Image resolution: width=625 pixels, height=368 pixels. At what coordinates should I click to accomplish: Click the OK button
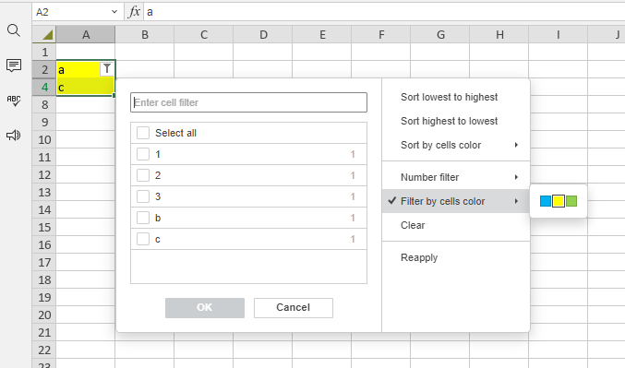click(205, 307)
